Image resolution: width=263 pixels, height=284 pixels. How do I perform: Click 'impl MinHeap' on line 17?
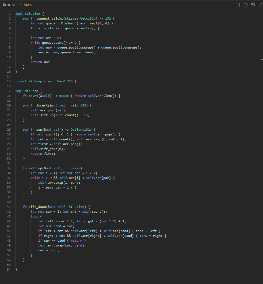(x=27, y=91)
